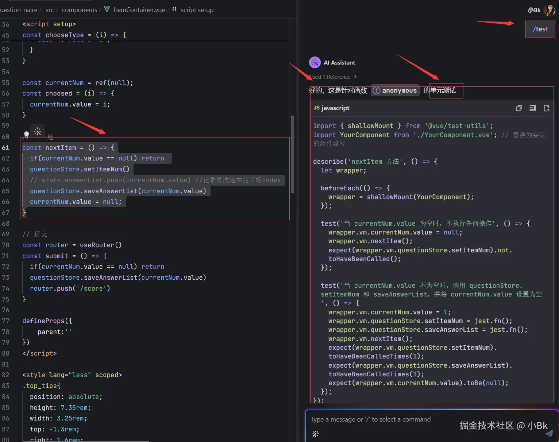Click the user avatar of 小Bk
559x442 pixels.
pyautogui.click(x=549, y=10)
